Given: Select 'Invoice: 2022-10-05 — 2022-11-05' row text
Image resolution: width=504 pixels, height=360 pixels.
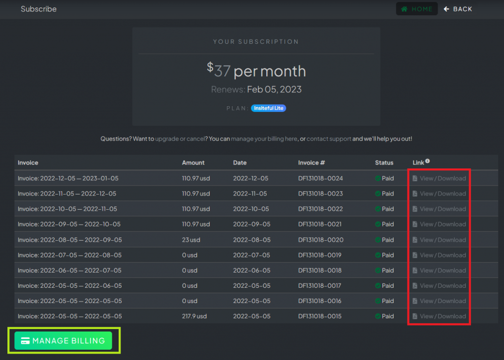Looking at the screenshot, I should (x=67, y=209).
